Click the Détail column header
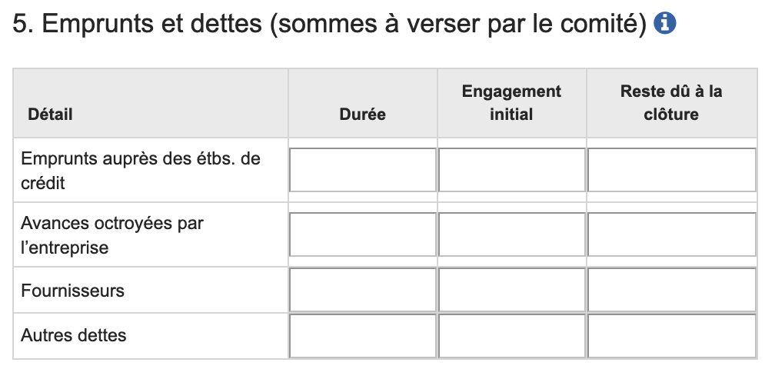The width and height of the screenshot is (775, 369). click(50, 115)
